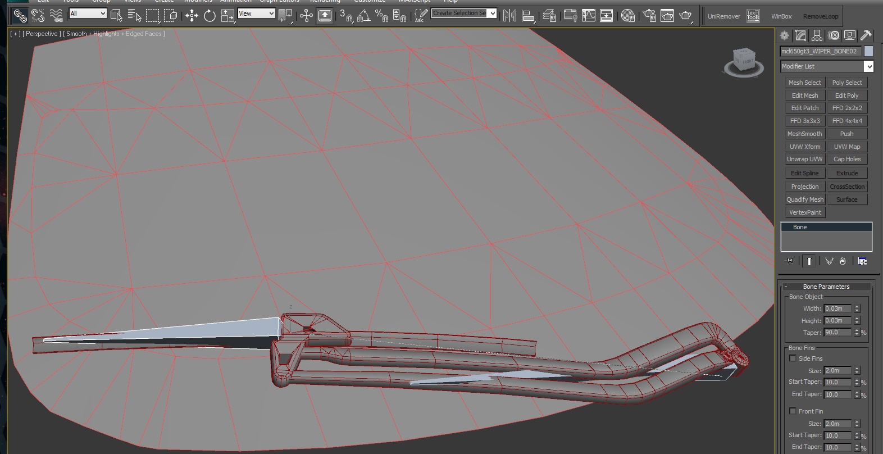Screen dimensions: 883x454
Task: Click the RemoveLoop toolbar button
Action: coord(821,16)
